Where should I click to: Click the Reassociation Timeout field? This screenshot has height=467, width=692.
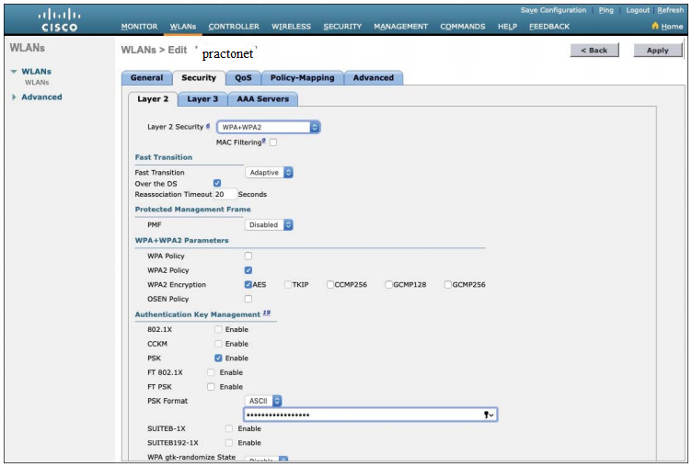tap(225, 194)
